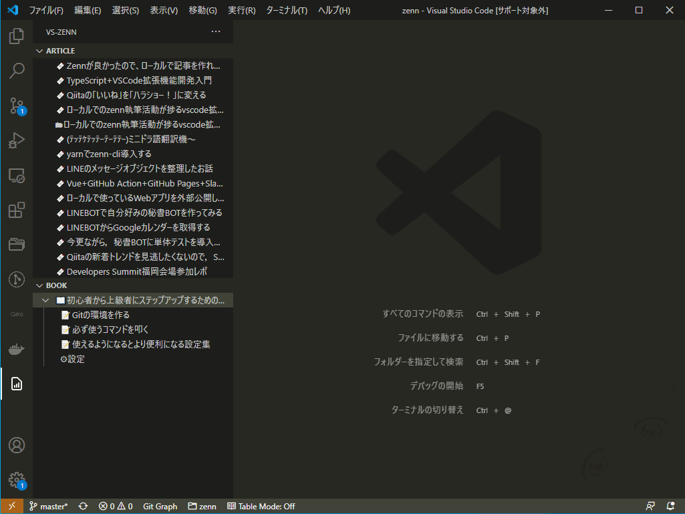Viewport: 685px width, 514px height.
Task: Synchronize changes via status bar icon
Action: point(83,506)
